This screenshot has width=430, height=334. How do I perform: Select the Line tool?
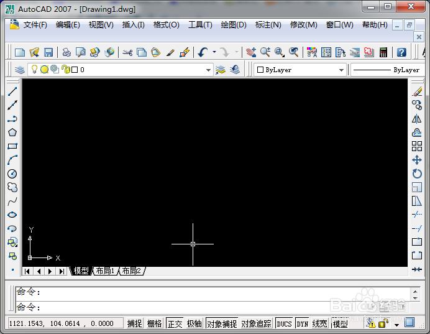tap(12, 91)
